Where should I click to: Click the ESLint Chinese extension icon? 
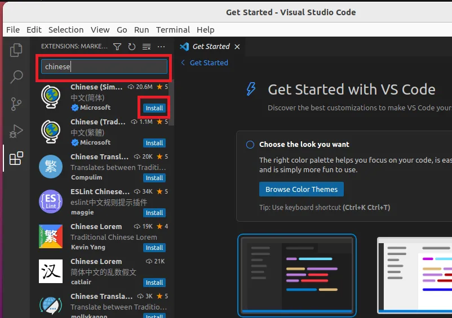(51, 201)
